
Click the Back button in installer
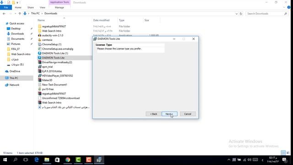point(153,114)
